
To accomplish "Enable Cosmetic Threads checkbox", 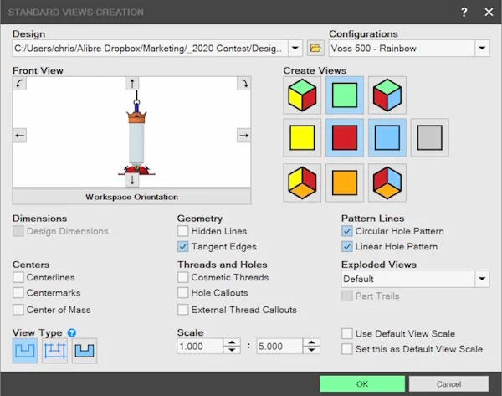I will [182, 277].
